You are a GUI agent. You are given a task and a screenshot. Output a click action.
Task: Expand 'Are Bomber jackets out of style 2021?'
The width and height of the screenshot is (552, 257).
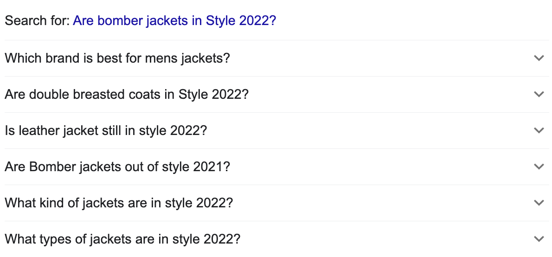pos(117,167)
